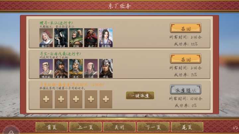The width and height of the screenshot is (239, 134).
Task: Click first empty follower slot plus icon
Action: tap(46, 99)
